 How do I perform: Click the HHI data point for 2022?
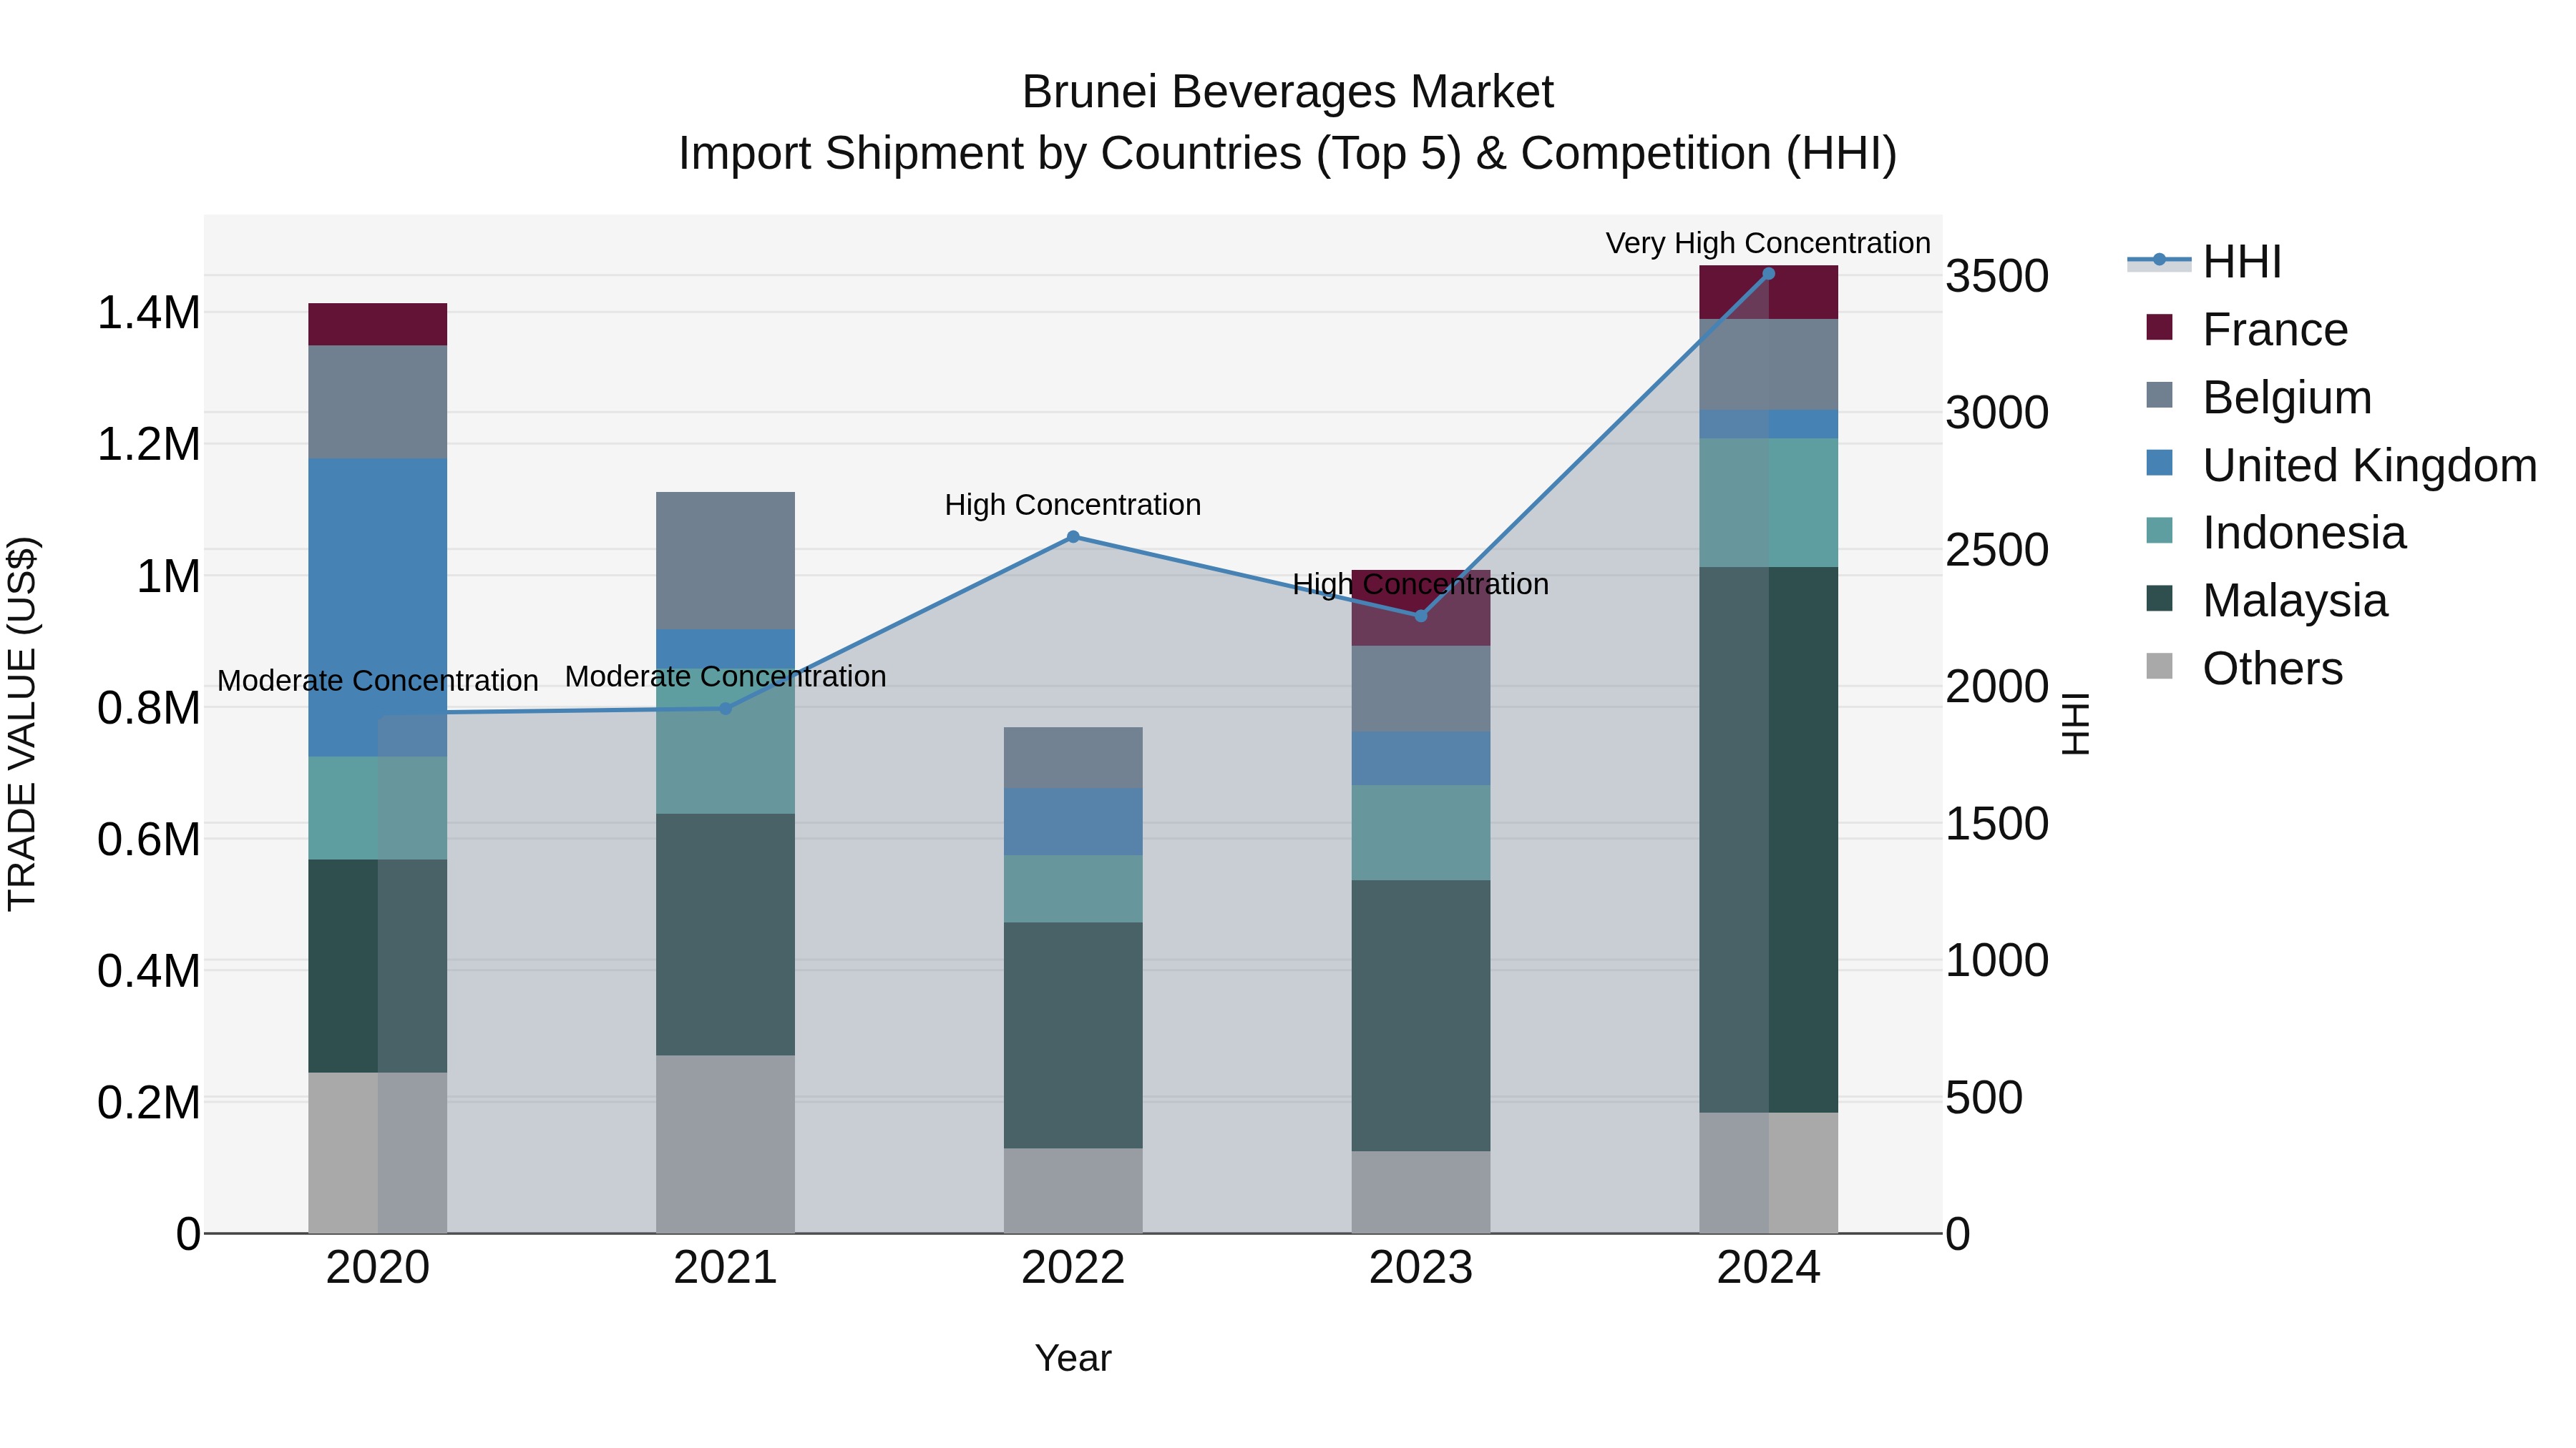click(x=1073, y=536)
